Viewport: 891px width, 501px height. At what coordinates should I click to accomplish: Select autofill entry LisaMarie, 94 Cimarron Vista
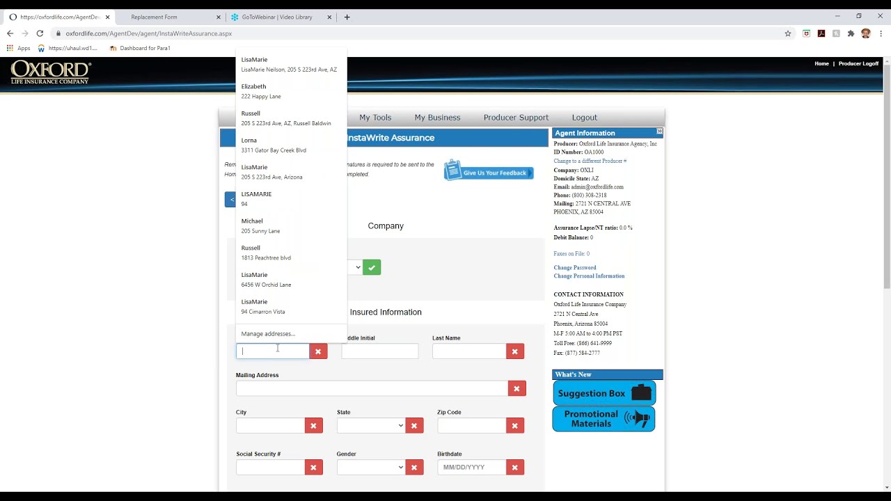[291, 306]
